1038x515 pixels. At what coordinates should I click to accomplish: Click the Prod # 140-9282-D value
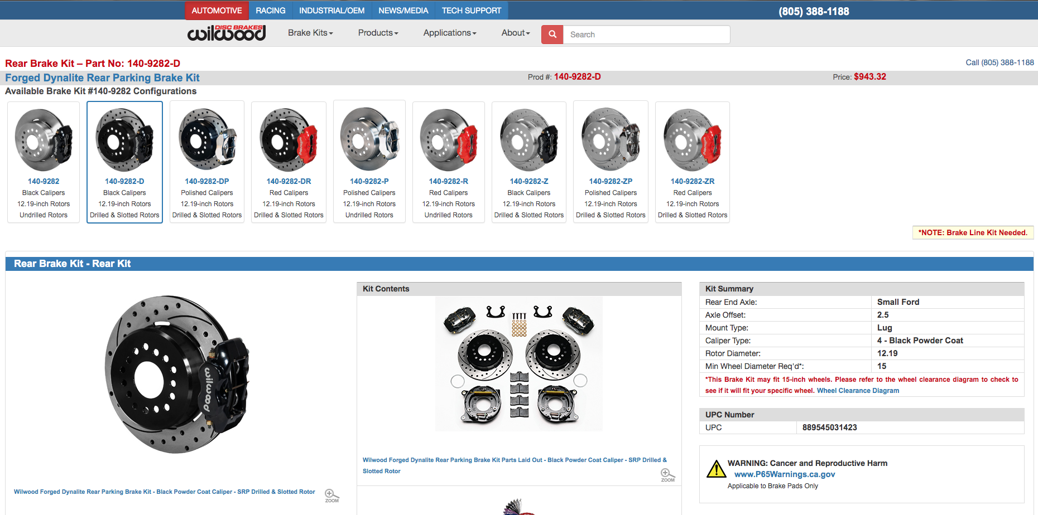[577, 77]
